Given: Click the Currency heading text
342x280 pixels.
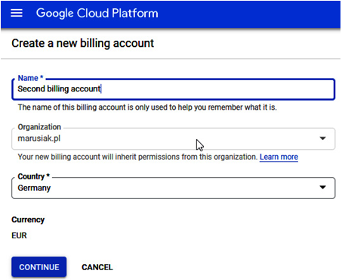Looking at the screenshot, I should 28,219.
